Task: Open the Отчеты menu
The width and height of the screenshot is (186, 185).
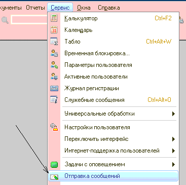Action: click(x=35, y=8)
